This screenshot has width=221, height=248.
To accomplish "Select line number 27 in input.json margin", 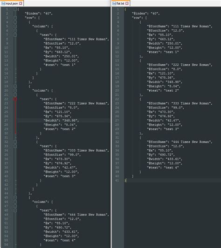I will [x=6, y=121].
